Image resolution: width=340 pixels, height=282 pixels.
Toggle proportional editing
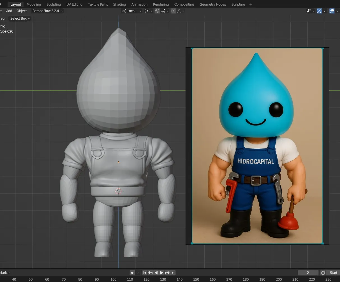click(x=173, y=11)
